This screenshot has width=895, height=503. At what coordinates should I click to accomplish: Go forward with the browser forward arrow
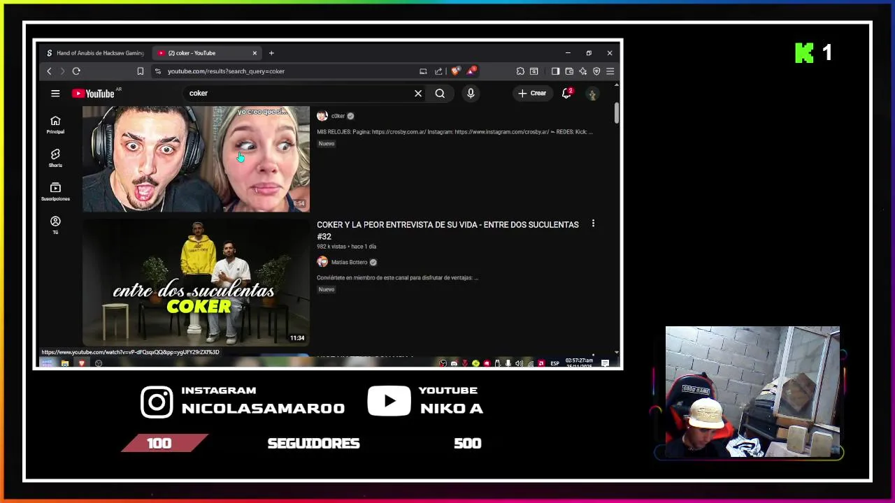[x=62, y=71]
